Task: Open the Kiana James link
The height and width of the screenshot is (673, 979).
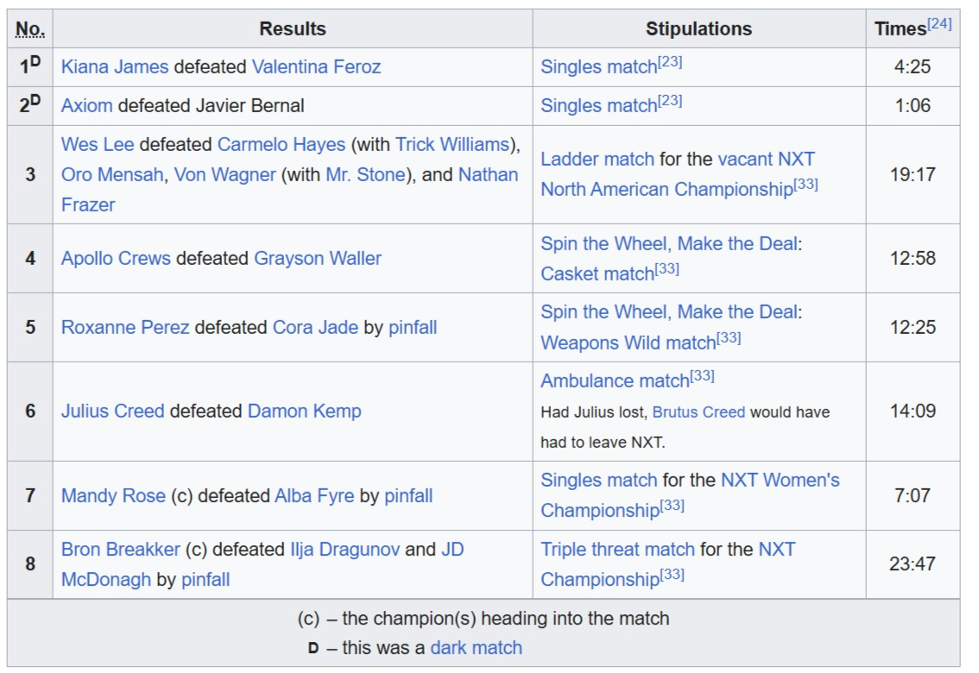Action: pyautogui.click(x=115, y=66)
